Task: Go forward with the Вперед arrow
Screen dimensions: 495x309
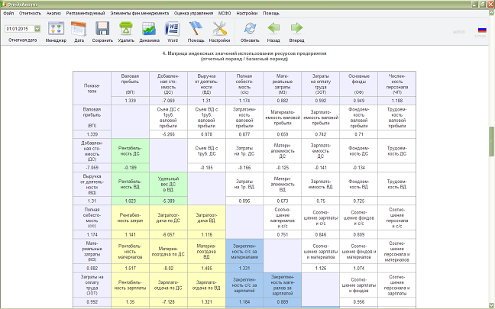Action: click(x=296, y=28)
